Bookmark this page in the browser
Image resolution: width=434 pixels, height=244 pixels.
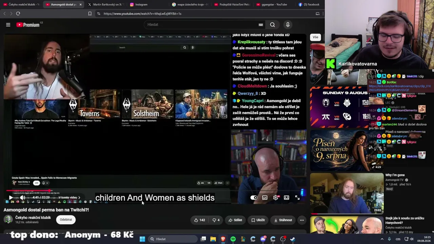(90, 14)
